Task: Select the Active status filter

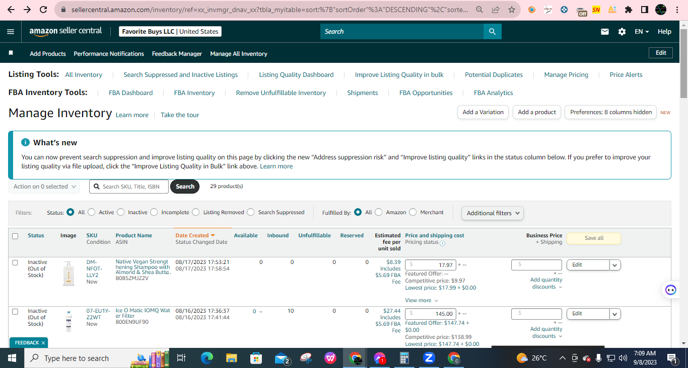Action: pyautogui.click(x=92, y=212)
